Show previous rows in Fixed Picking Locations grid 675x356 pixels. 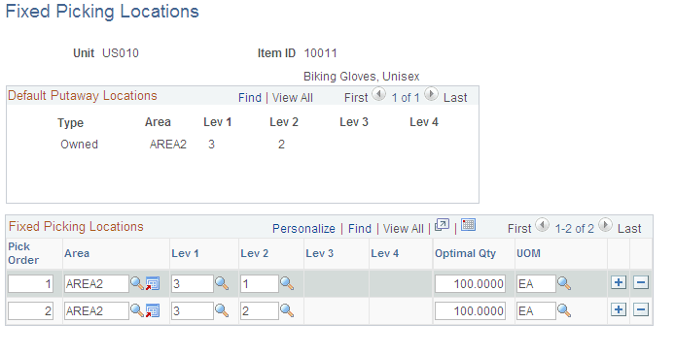coord(542,225)
